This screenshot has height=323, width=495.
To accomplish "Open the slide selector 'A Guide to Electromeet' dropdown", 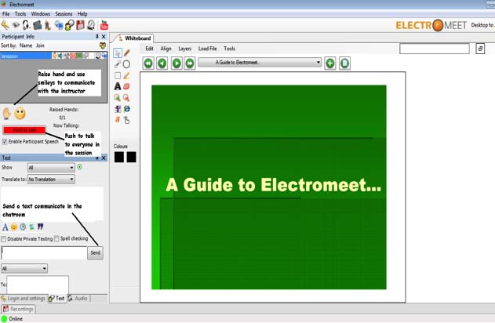I will point(260,63).
